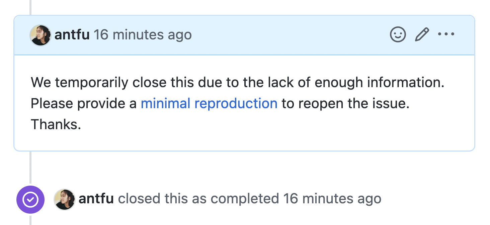Follow the "minimal reproduction" link

(209, 103)
